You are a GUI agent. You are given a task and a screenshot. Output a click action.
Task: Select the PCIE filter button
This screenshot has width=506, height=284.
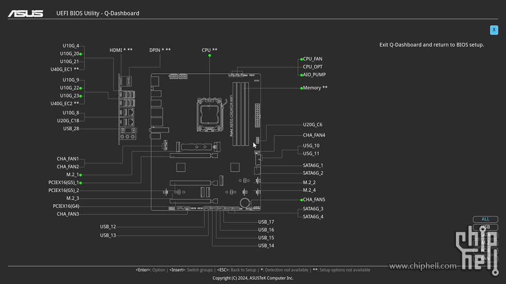click(x=485, y=250)
